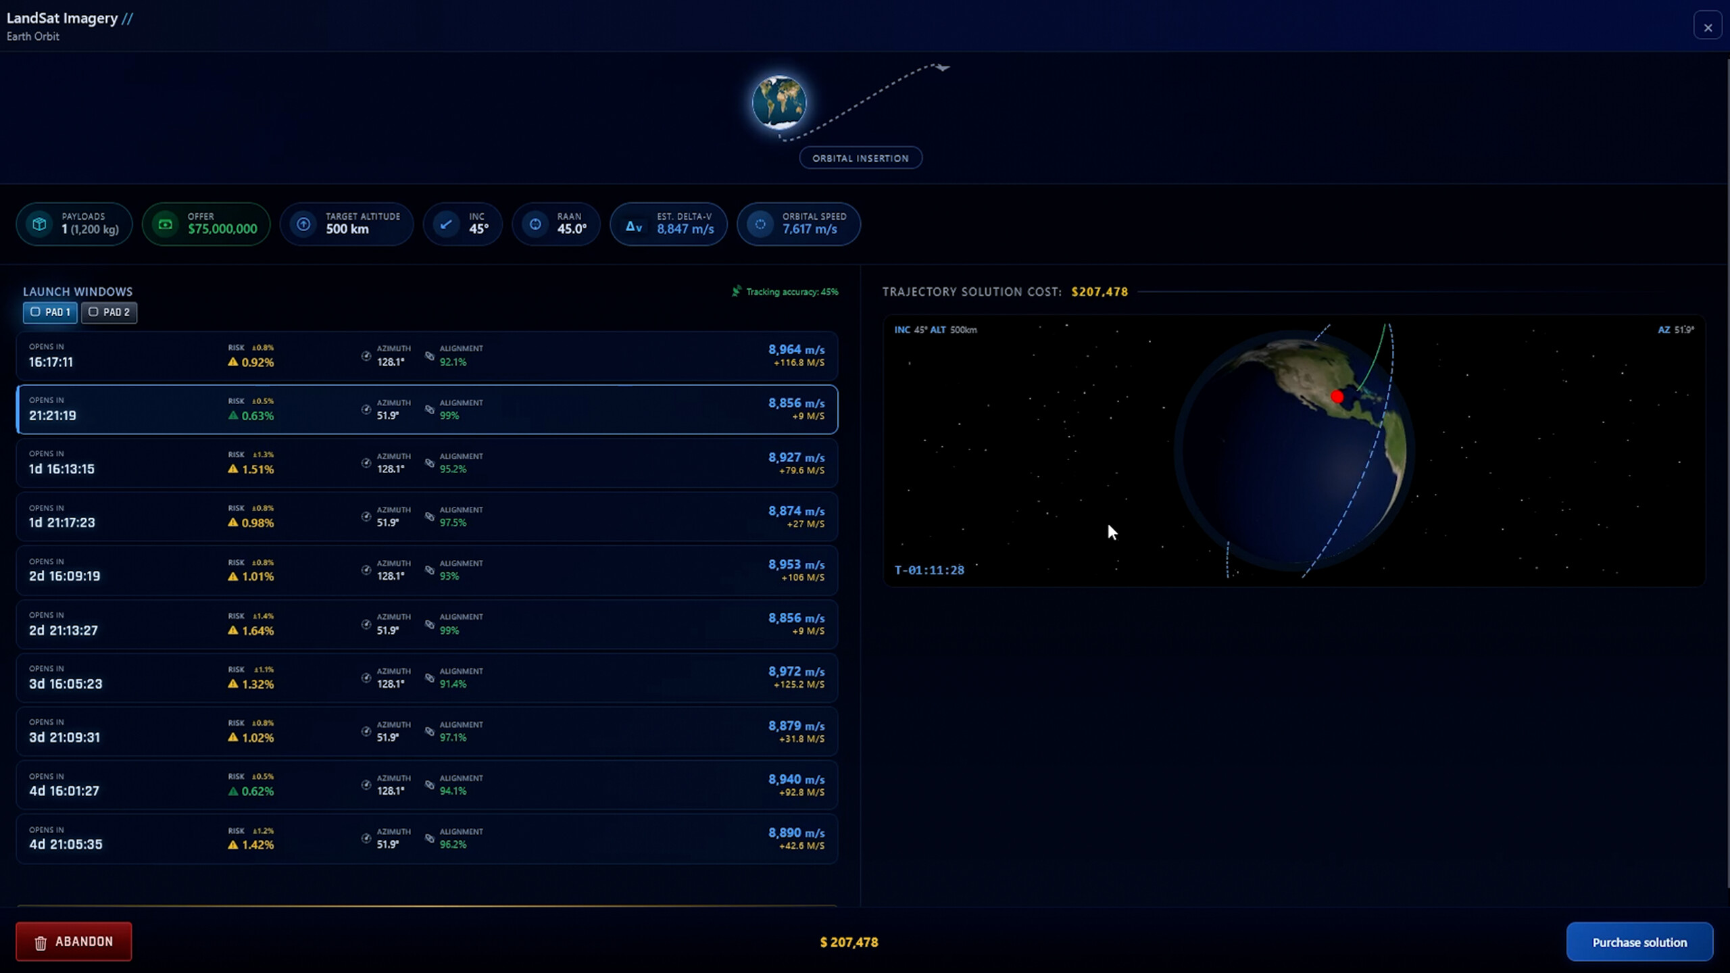Click the green Offer money icon
Image resolution: width=1730 pixels, height=973 pixels.
pos(166,224)
